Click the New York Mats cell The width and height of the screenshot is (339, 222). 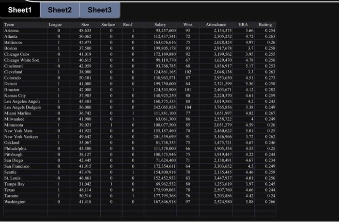26,131
